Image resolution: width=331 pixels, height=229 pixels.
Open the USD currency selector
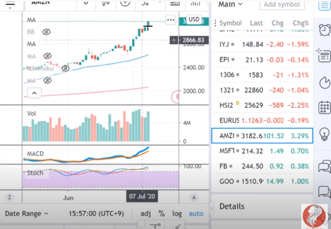[x=194, y=19]
